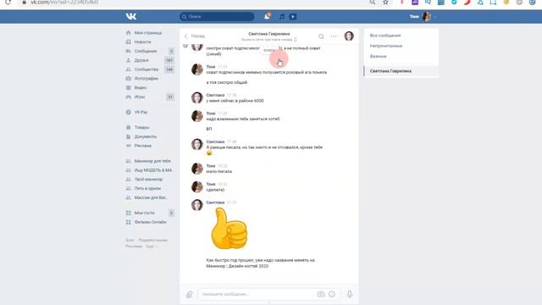Open Друзья in the left menu
542x305 pixels.
point(141,60)
